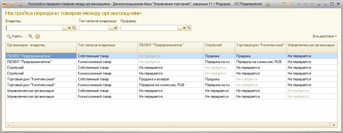Click Продажа under Стройснаб in first row

[x=219, y=56]
